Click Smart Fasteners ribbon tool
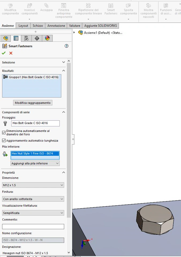Image resolution: width=181 pixels, height=257 pixels. (111, 9)
